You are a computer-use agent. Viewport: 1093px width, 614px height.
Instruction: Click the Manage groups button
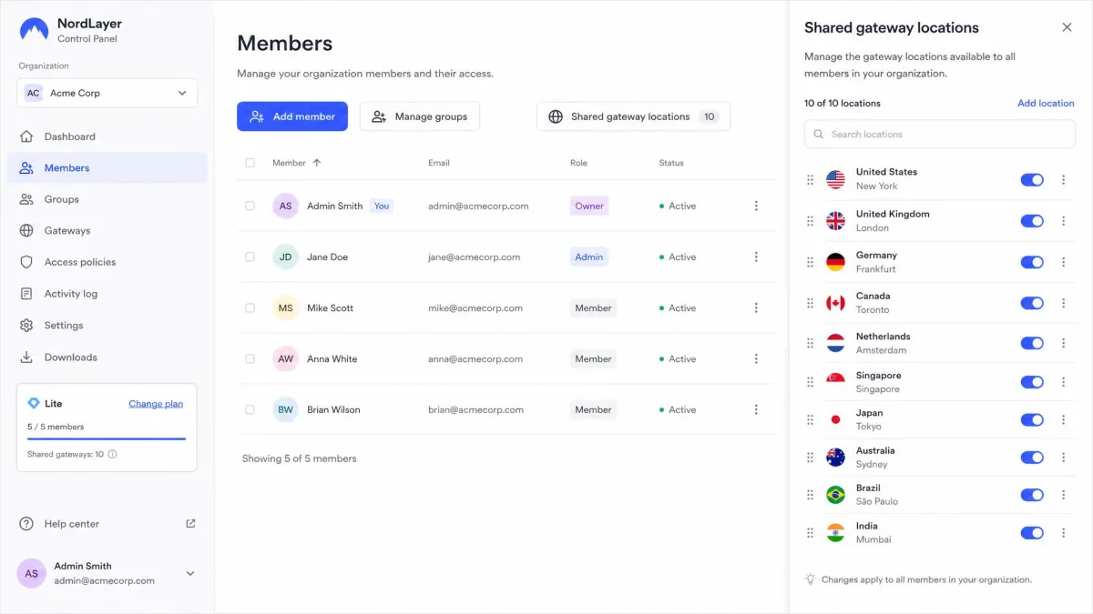coord(419,116)
